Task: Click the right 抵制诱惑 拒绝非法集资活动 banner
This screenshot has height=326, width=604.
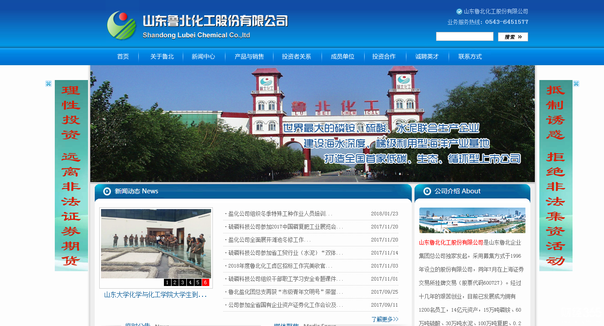Action: (556, 175)
